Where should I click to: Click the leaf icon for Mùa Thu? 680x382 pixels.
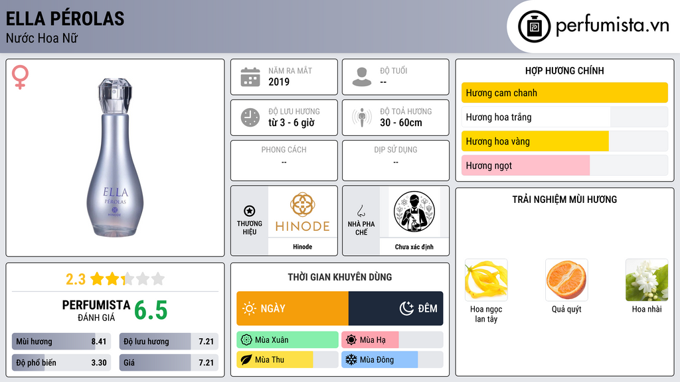(246, 359)
